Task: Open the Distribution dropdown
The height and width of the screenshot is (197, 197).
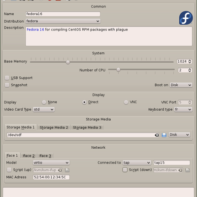Action: (63, 21)
